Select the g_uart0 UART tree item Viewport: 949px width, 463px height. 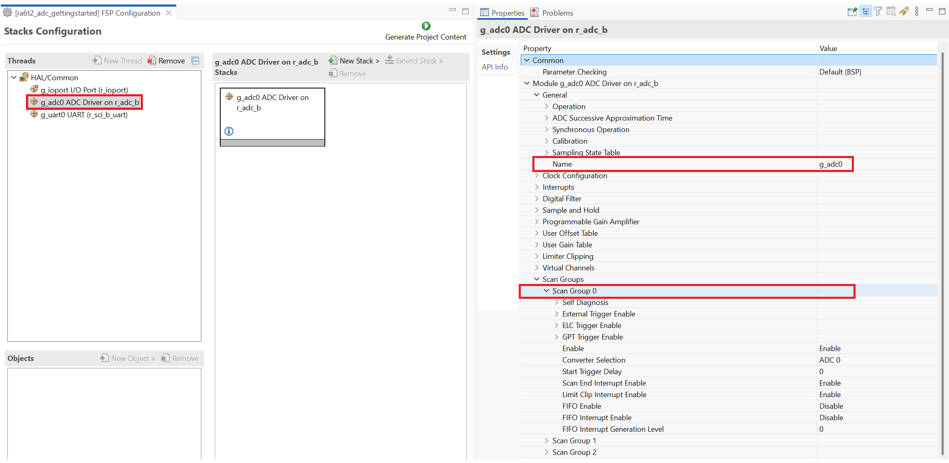click(84, 115)
